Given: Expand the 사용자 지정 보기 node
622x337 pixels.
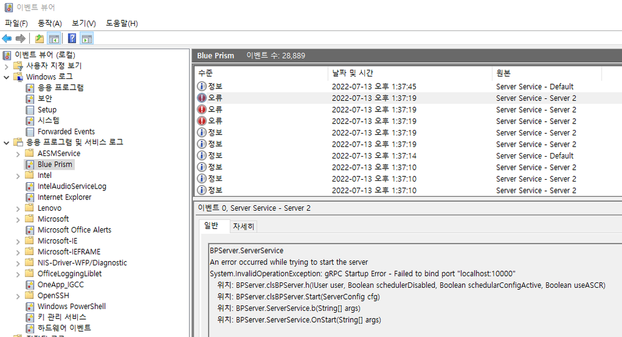Looking at the screenshot, I should (x=6, y=66).
